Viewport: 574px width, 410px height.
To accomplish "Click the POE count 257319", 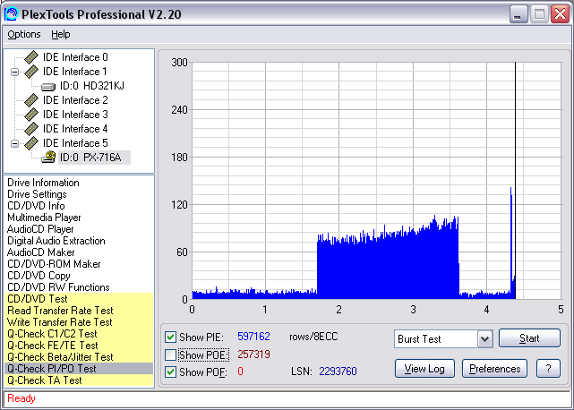I will tap(253, 354).
